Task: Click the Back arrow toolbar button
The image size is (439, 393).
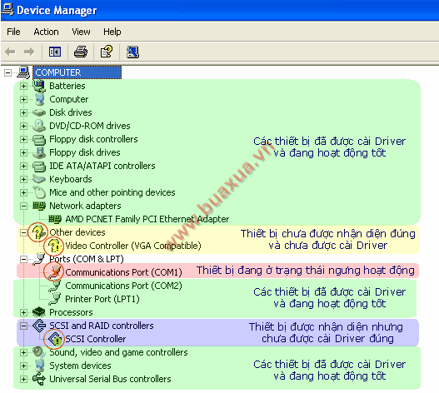Action: click(x=10, y=52)
